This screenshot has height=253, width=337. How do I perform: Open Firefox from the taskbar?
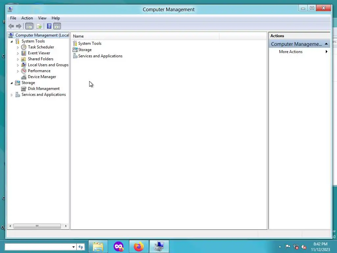tap(139, 246)
